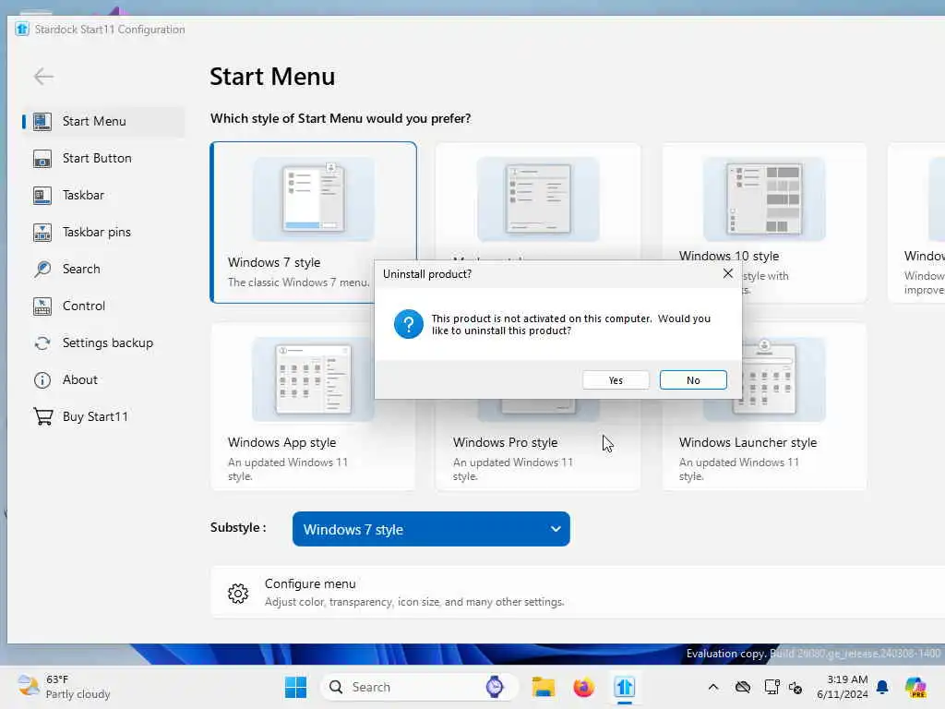Open the About info icon
945x709 pixels.
tap(42, 379)
